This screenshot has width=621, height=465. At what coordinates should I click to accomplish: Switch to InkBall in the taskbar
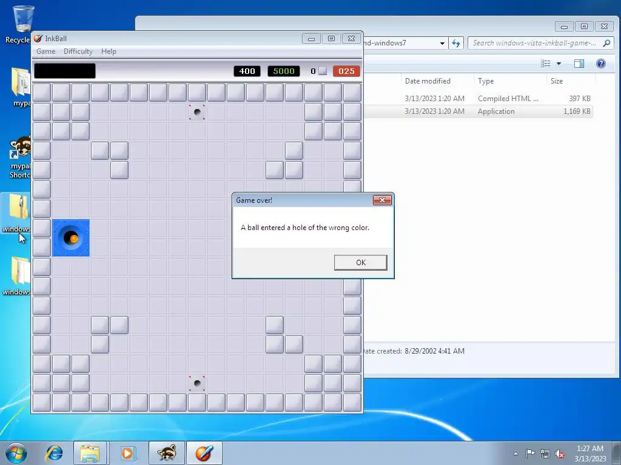tap(204, 453)
